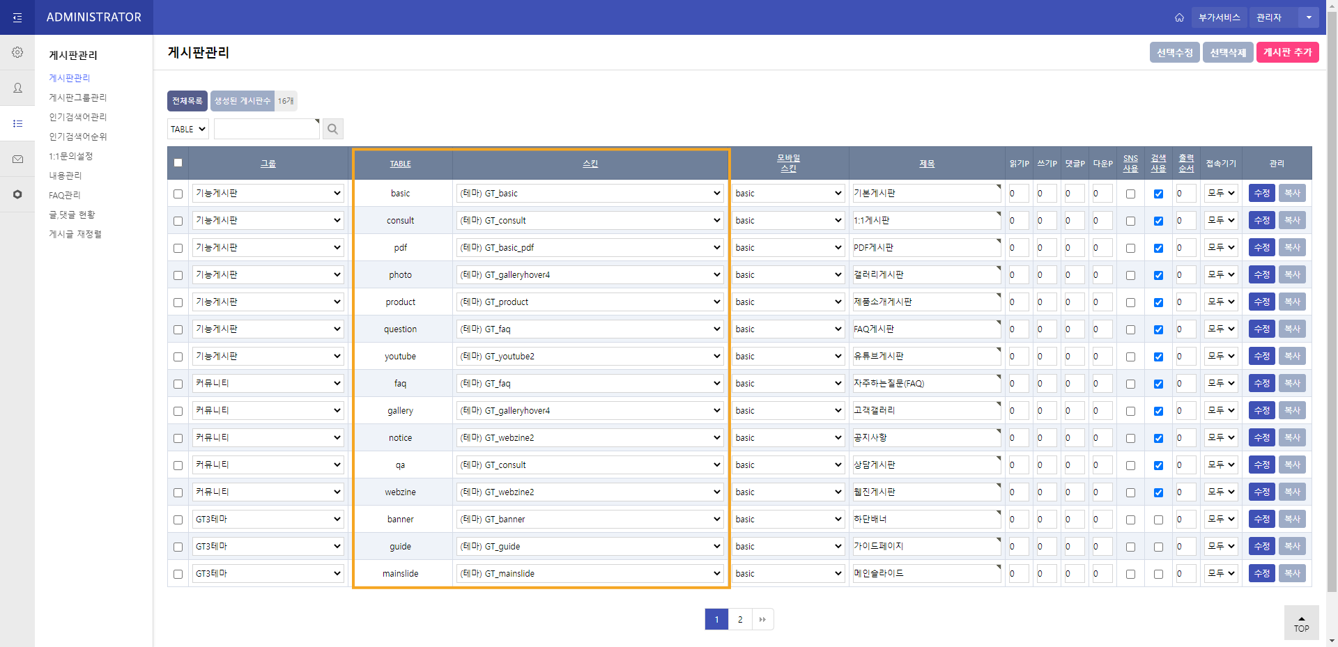The image size is (1338, 647).
Task: Click 수정 for the guide row
Action: (1262, 546)
